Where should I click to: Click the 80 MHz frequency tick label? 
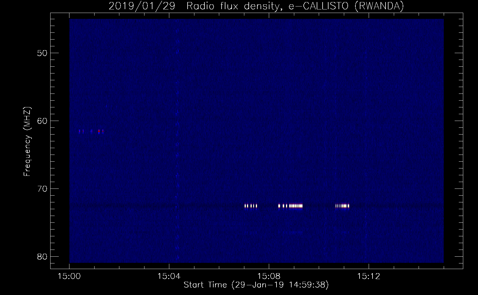(x=43, y=257)
